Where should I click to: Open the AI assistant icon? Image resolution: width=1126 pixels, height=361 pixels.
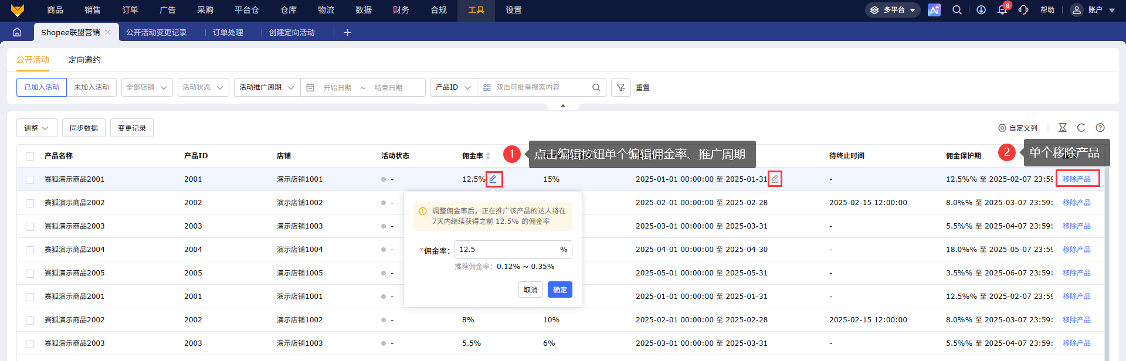[934, 10]
